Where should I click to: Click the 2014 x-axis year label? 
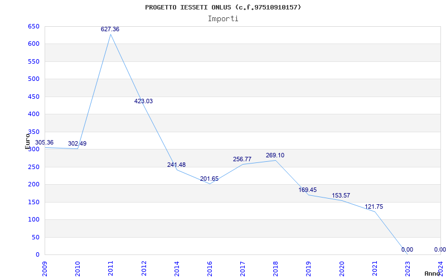[x=177, y=268]
